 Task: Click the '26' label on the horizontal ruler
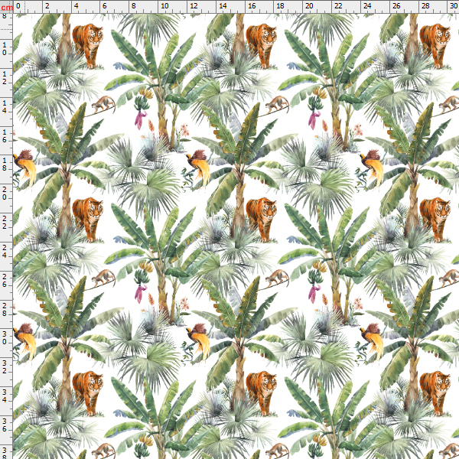396,6
